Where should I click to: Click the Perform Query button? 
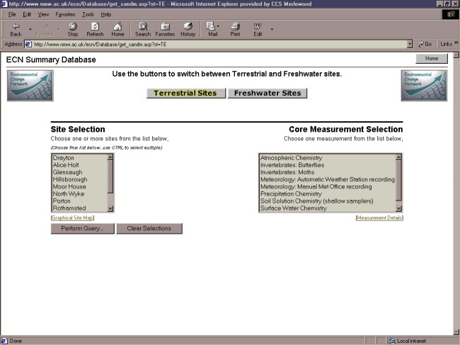(83, 229)
